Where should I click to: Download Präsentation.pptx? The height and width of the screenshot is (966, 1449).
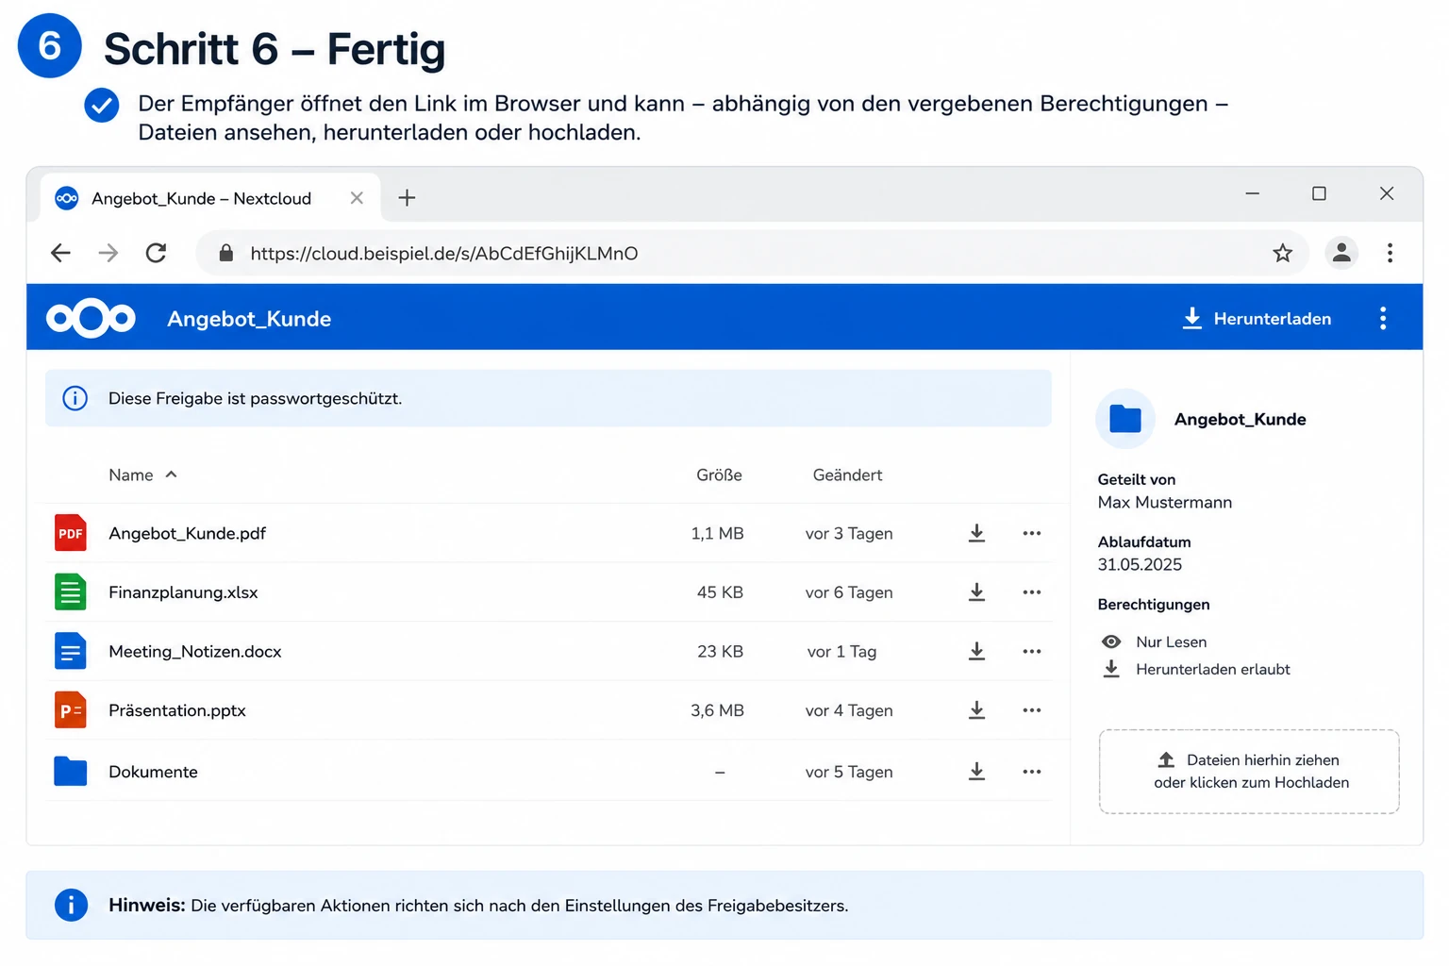coord(977,710)
